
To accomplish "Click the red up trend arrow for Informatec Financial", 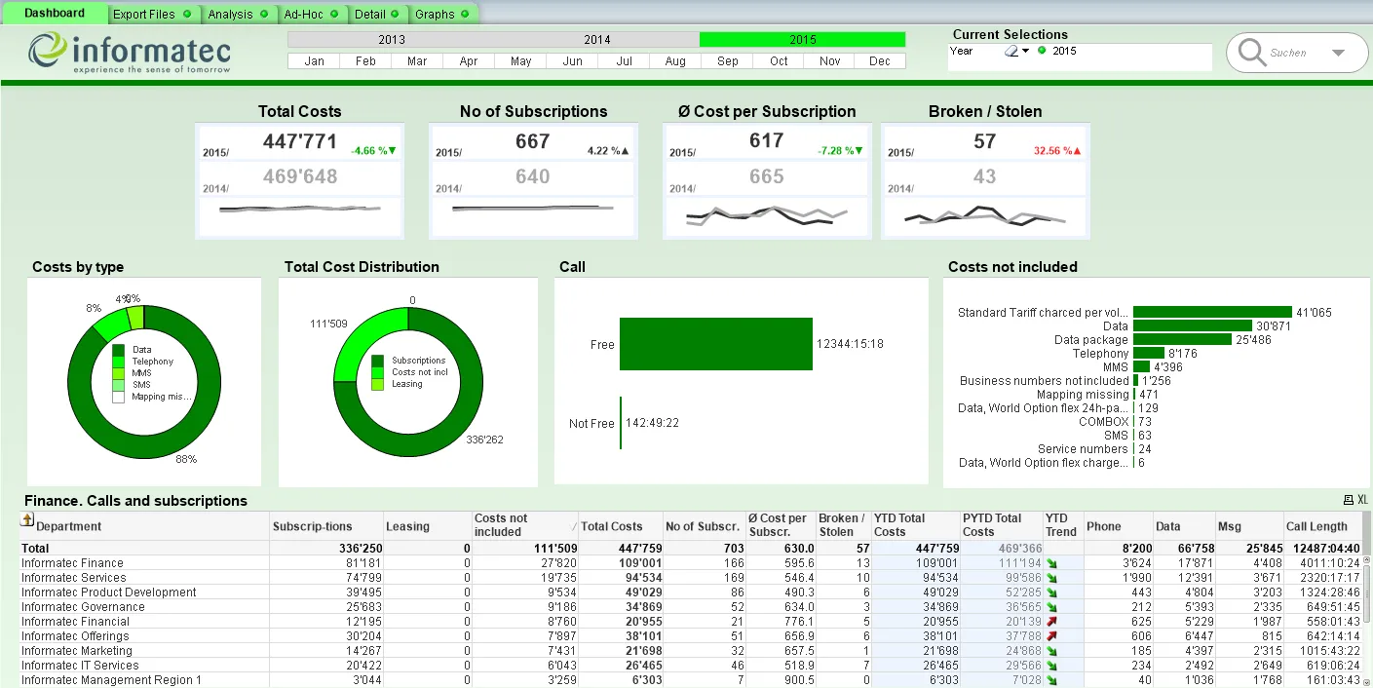I will [x=1051, y=622].
